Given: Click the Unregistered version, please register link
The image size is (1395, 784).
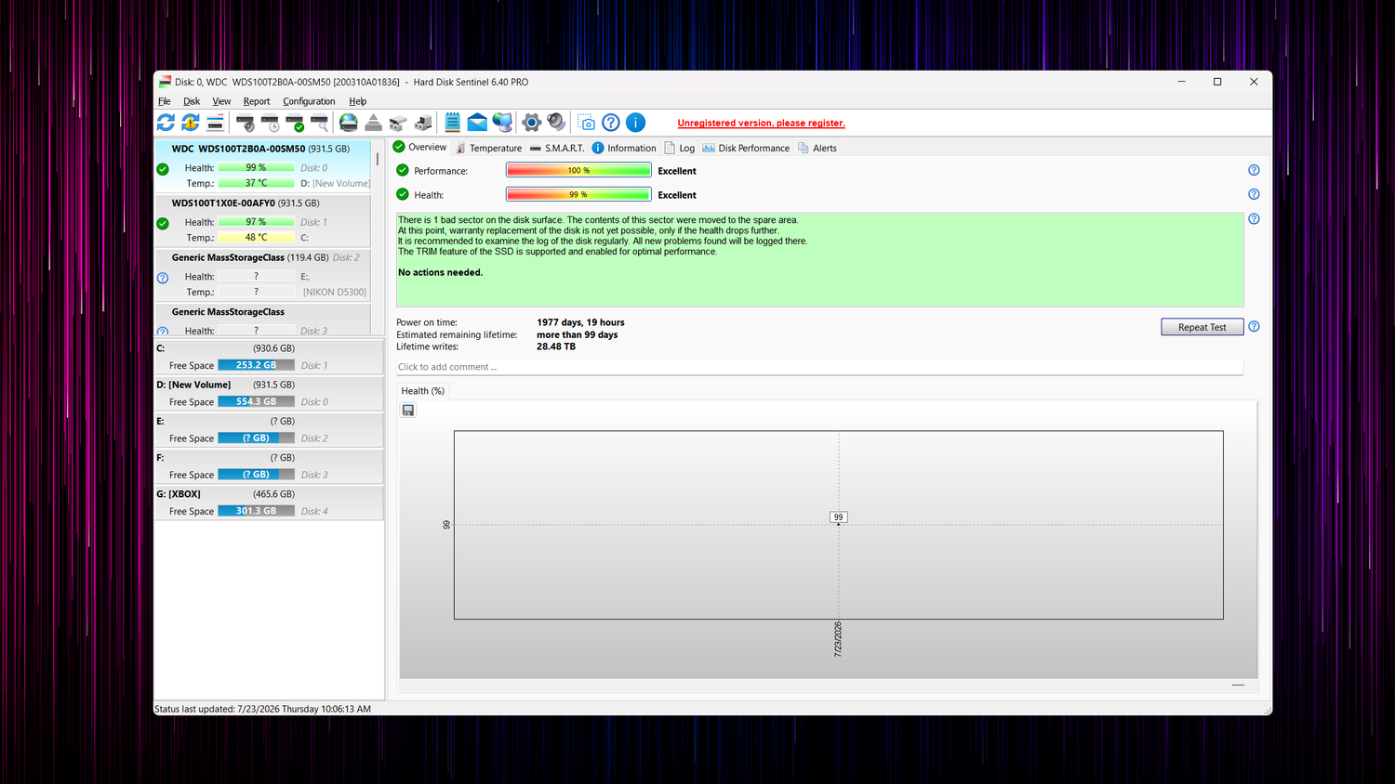Looking at the screenshot, I should (x=761, y=123).
